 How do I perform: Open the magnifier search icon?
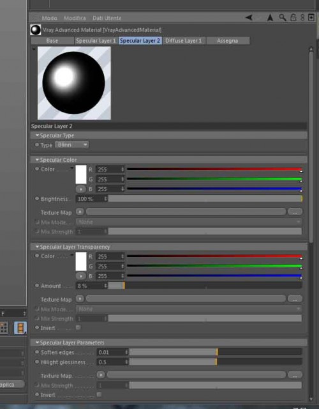282,17
